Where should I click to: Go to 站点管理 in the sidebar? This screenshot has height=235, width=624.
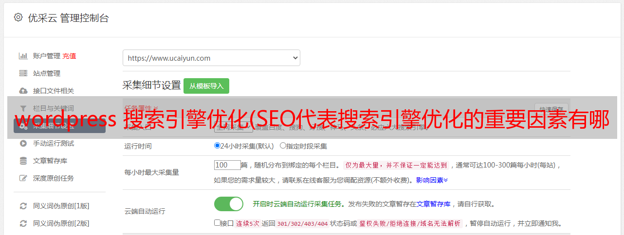47,73
